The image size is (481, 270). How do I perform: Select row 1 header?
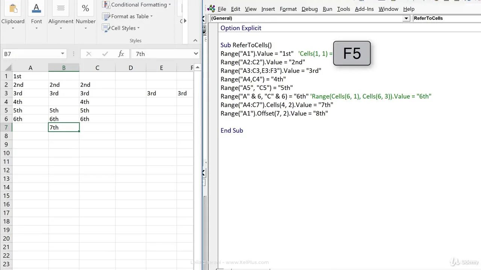[6, 76]
